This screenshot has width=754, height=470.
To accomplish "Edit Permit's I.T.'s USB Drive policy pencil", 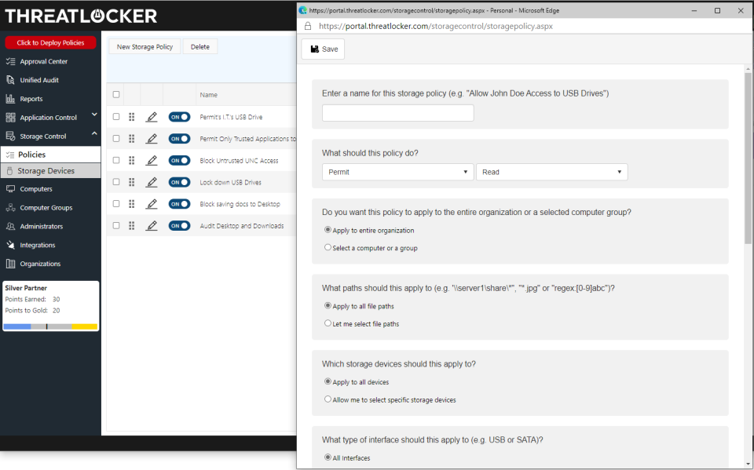I will pyautogui.click(x=152, y=117).
